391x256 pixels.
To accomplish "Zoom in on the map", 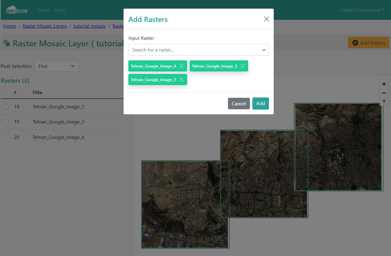I will [x=384, y=84].
